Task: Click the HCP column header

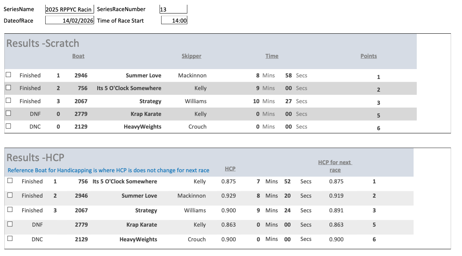Action: click(x=230, y=169)
